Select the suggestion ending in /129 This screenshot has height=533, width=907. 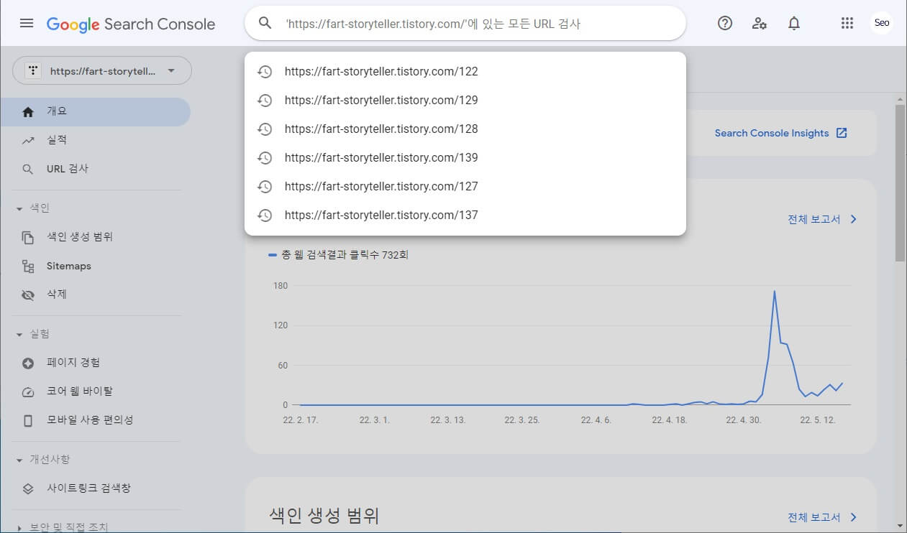tap(465, 101)
